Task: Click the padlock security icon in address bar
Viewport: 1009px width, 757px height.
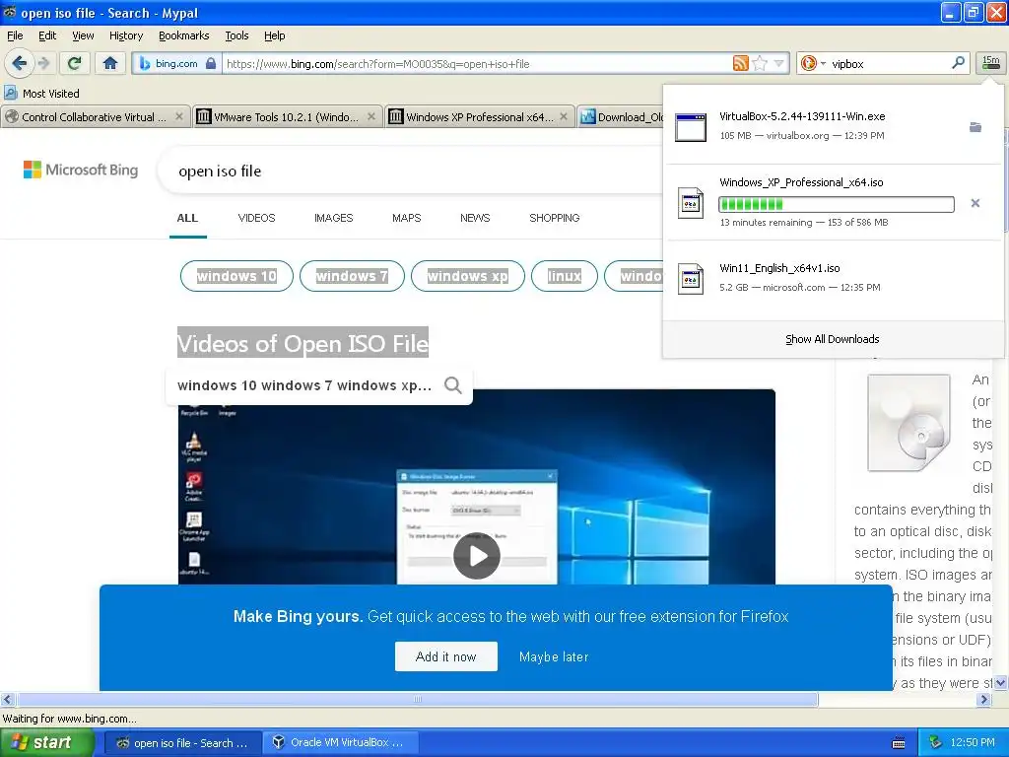Action: 211,63
